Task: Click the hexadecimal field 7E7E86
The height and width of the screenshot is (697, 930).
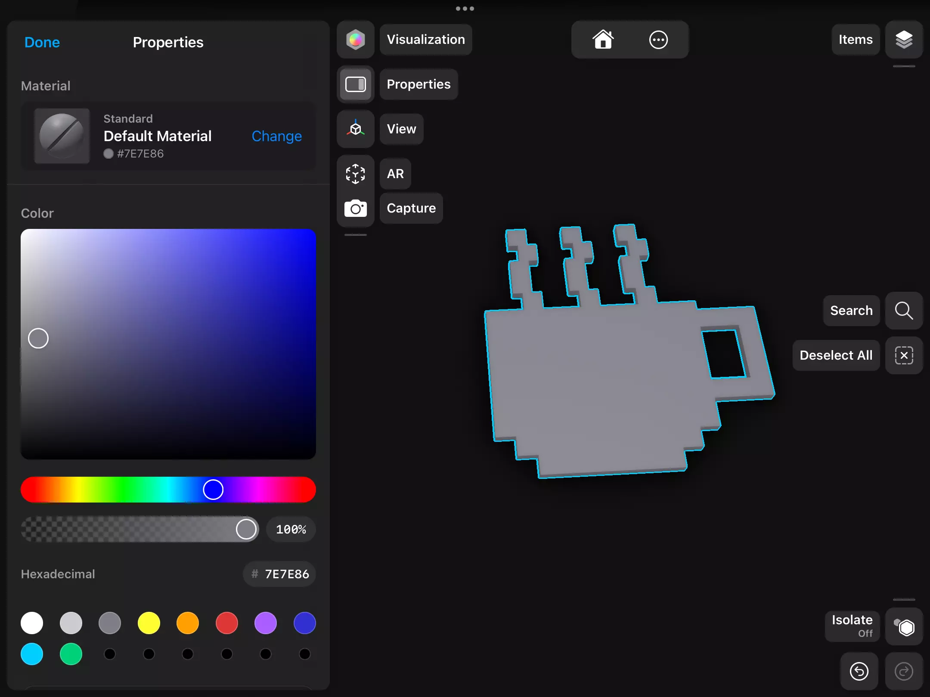Action: coord(279,574)
